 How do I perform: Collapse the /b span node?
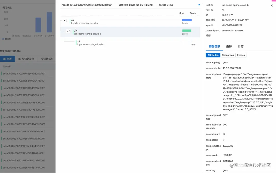pyautogui.click(x=67, y=31)
